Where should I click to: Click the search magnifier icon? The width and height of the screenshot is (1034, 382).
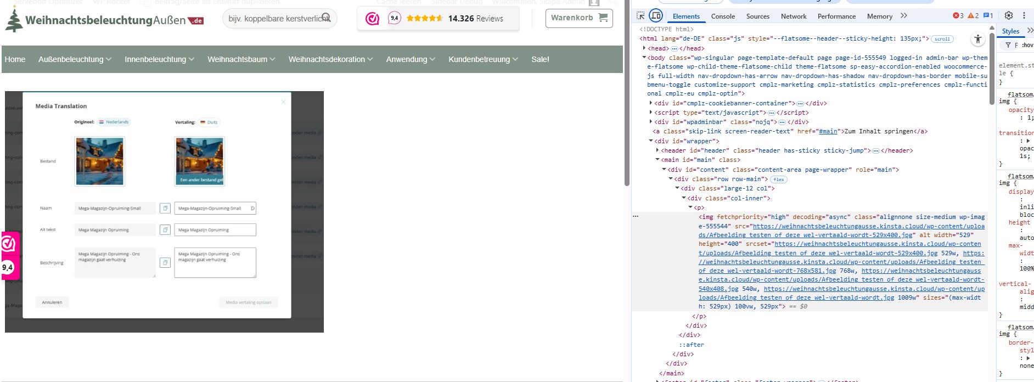click(x=326, y=18)
